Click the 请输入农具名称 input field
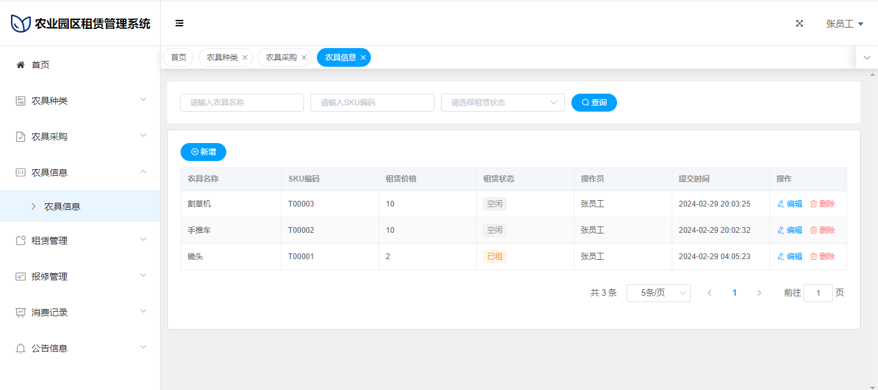Image resolution: width=878 pixels, height=390 pixels. pos(242,103)
